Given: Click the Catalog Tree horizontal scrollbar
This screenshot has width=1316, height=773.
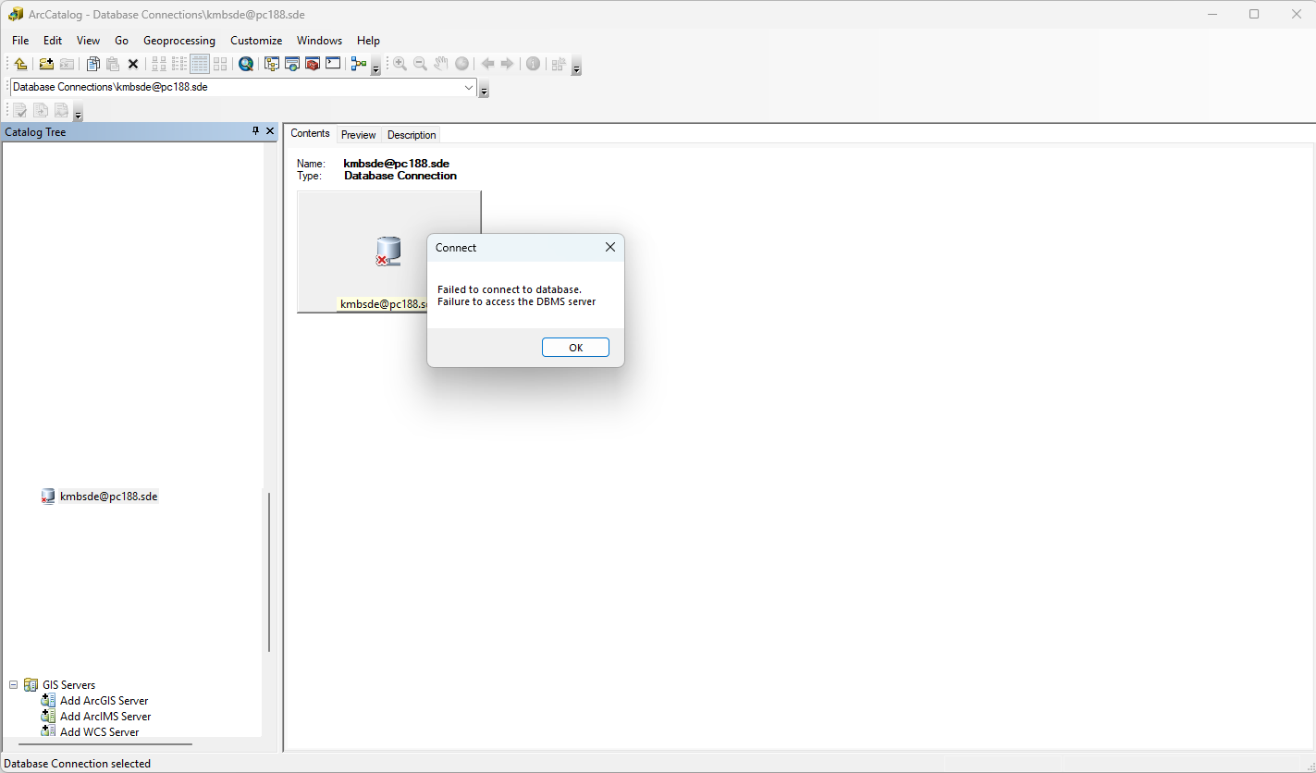Looking at the screenshot, I should (105, 743).
